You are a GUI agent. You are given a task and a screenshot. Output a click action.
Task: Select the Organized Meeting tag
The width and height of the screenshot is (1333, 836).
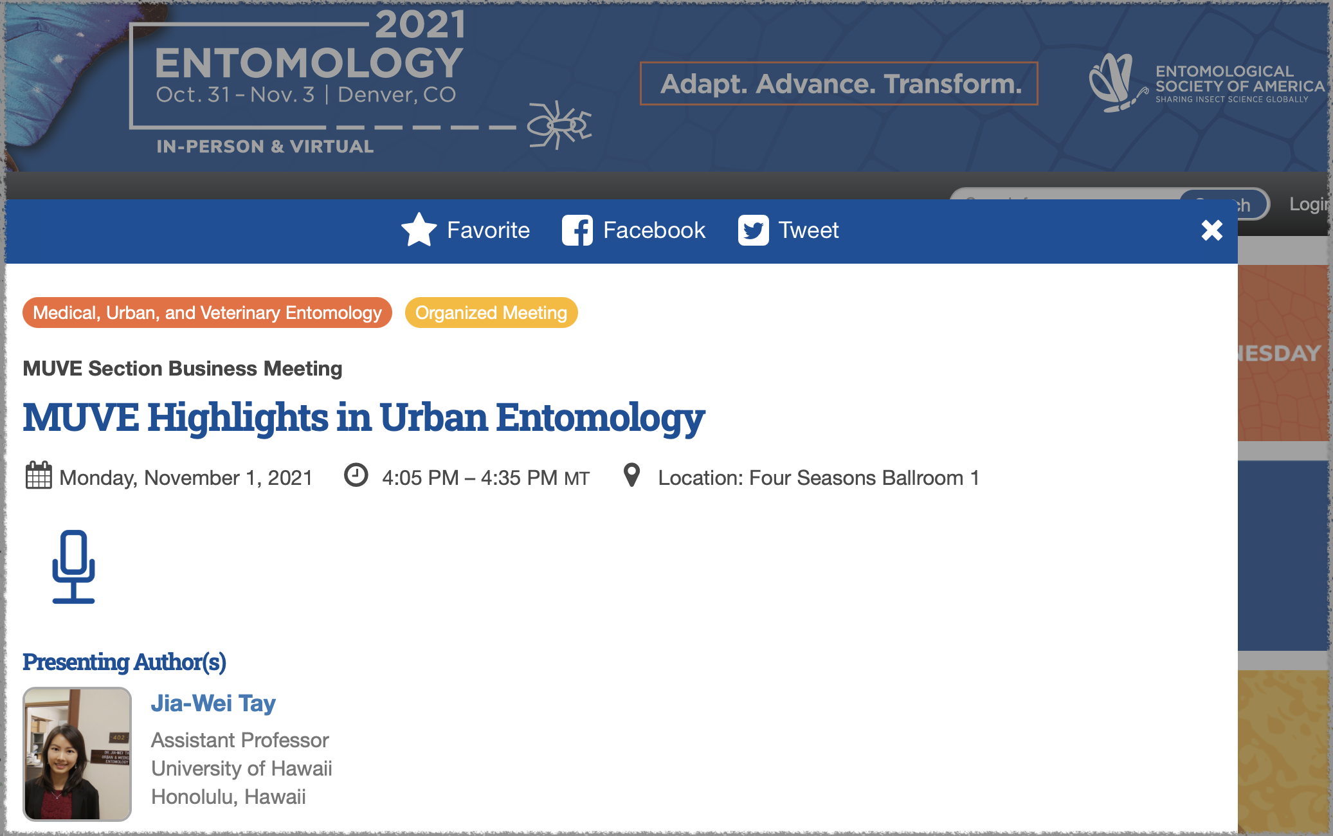coord(491,313)
